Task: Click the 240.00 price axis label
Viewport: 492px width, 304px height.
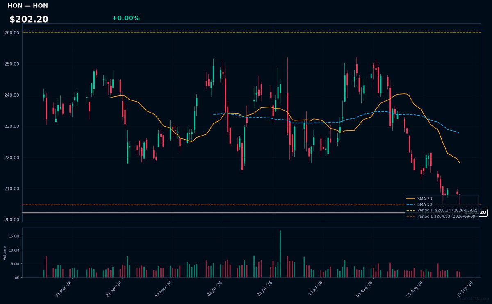Action: 12,95
